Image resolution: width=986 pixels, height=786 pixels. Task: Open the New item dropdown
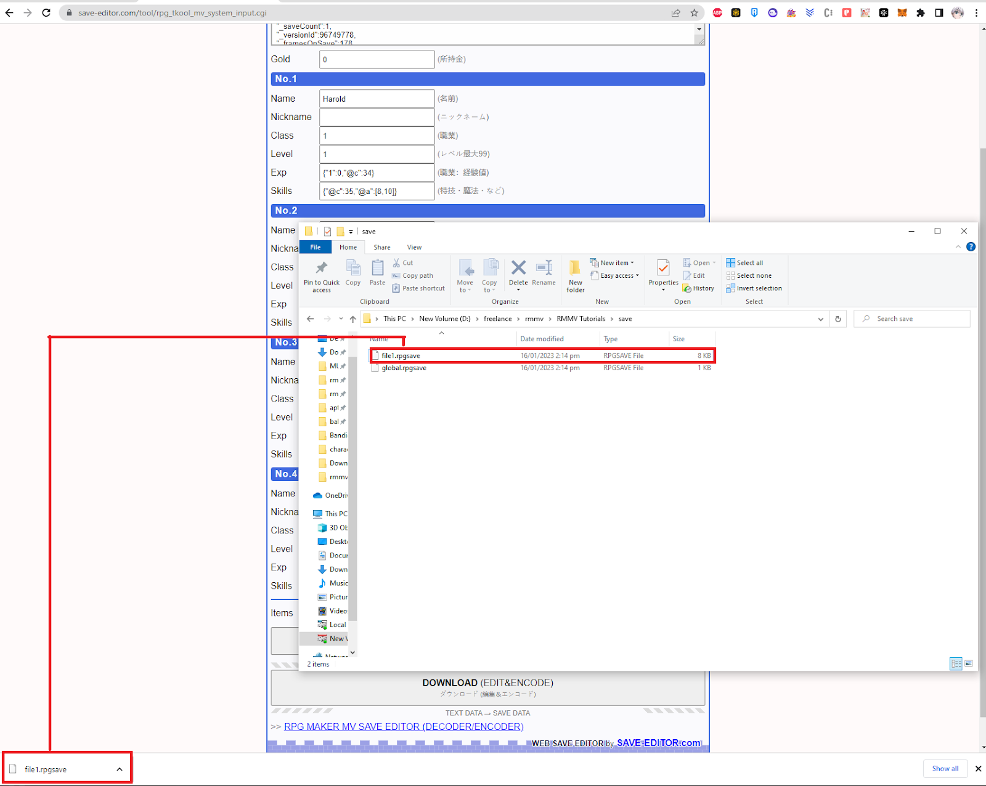point(611,262)
